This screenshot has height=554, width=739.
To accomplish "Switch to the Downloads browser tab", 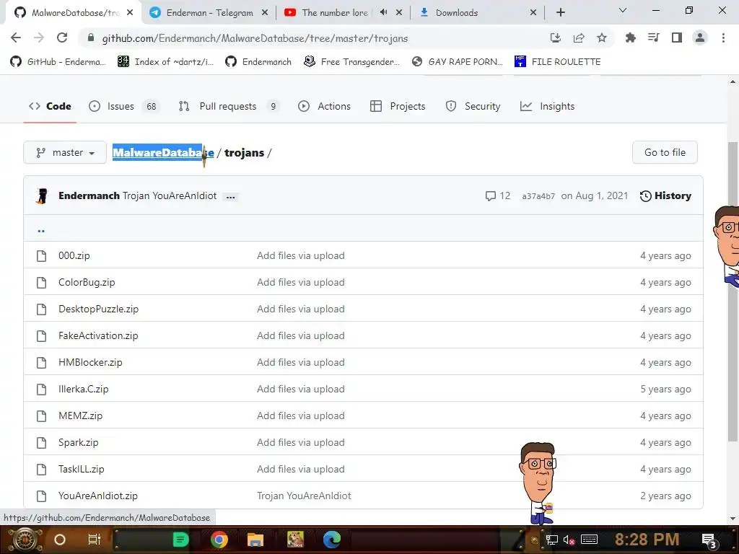I will 478,13.
